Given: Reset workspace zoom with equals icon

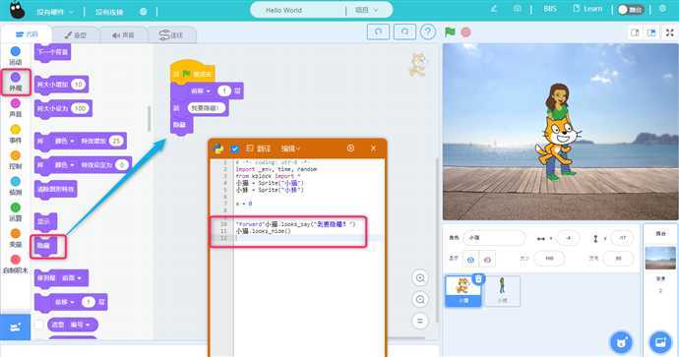Looking at the screenshot, I should [420, 321].
